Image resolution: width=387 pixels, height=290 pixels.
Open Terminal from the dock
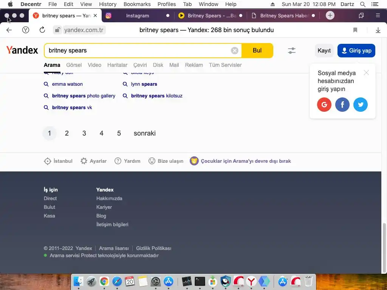point(200,281)
